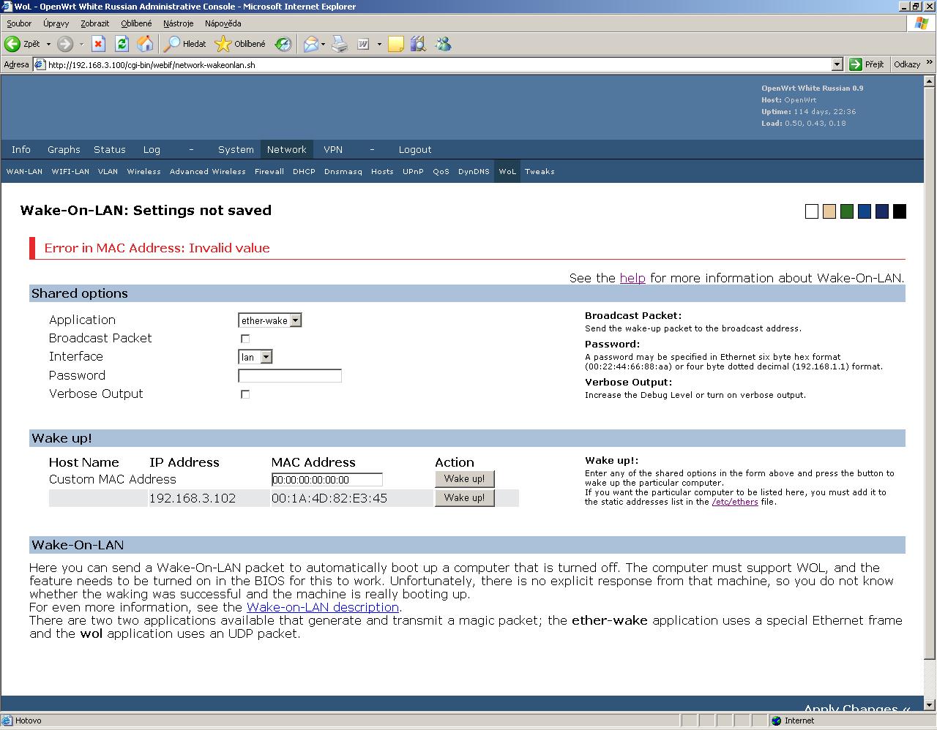Go to the VPN tab
937x730 pixels.
pyautogui.click(x=333, y=149)
